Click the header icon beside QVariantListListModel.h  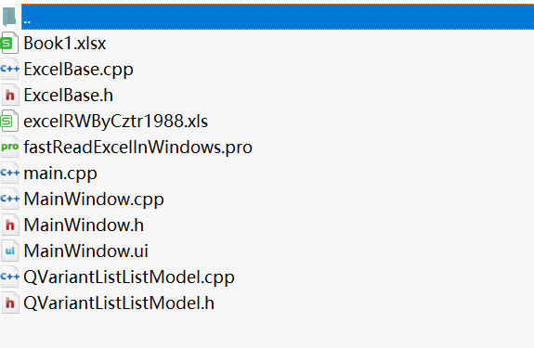[x=10, y=303]
